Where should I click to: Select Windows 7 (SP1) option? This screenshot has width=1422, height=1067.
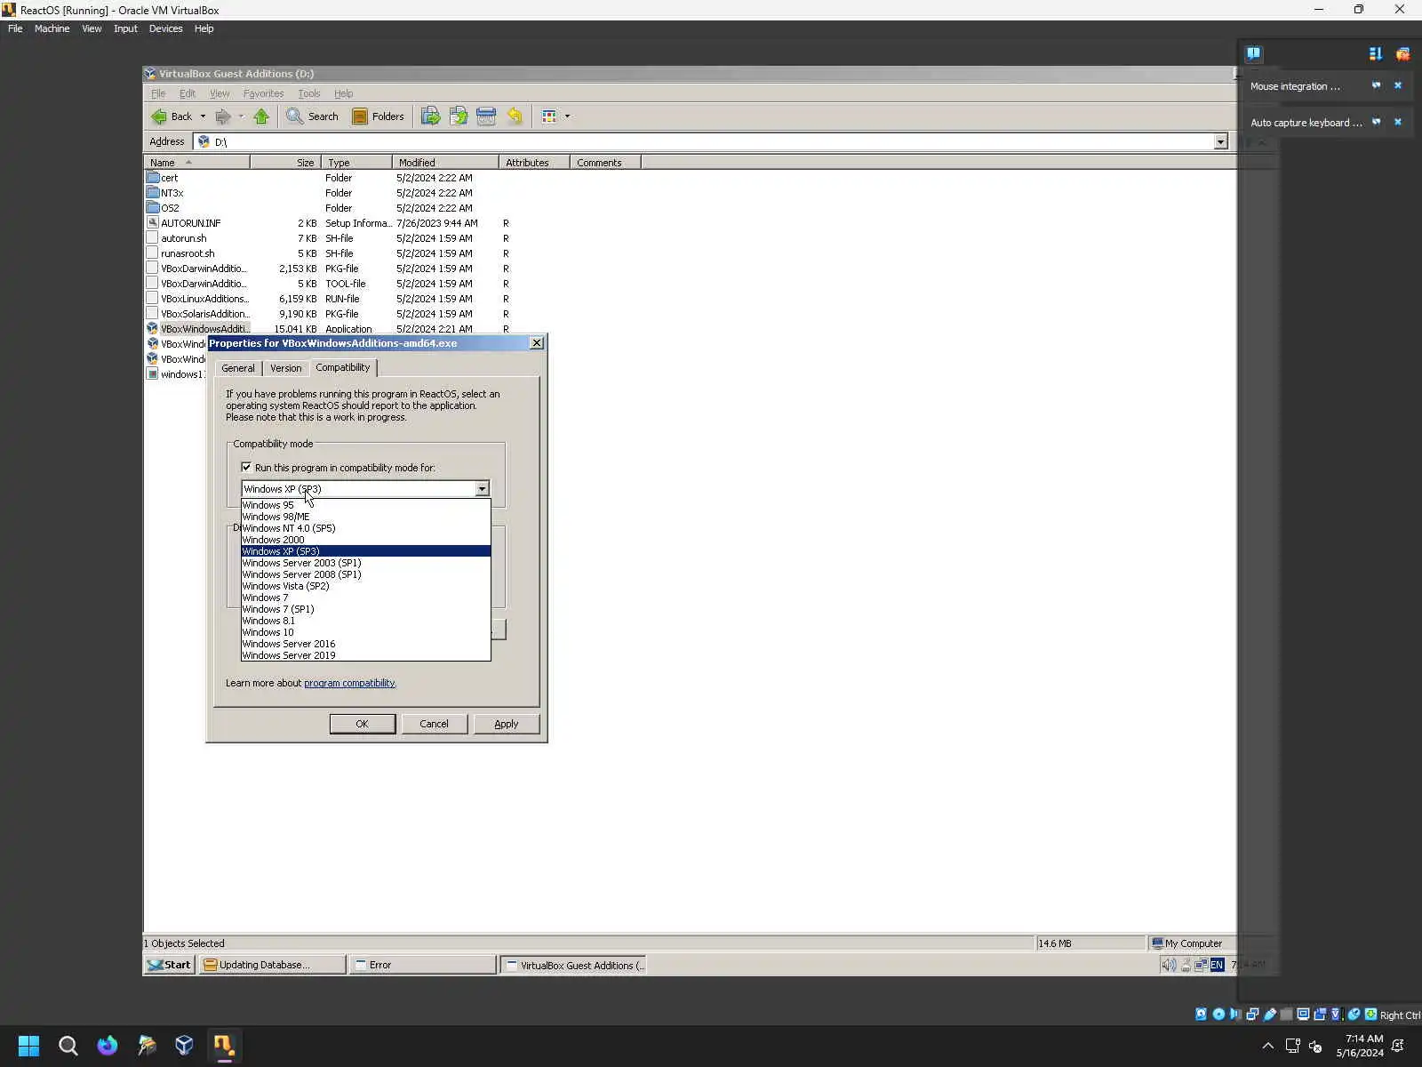[x=365, y=609]
